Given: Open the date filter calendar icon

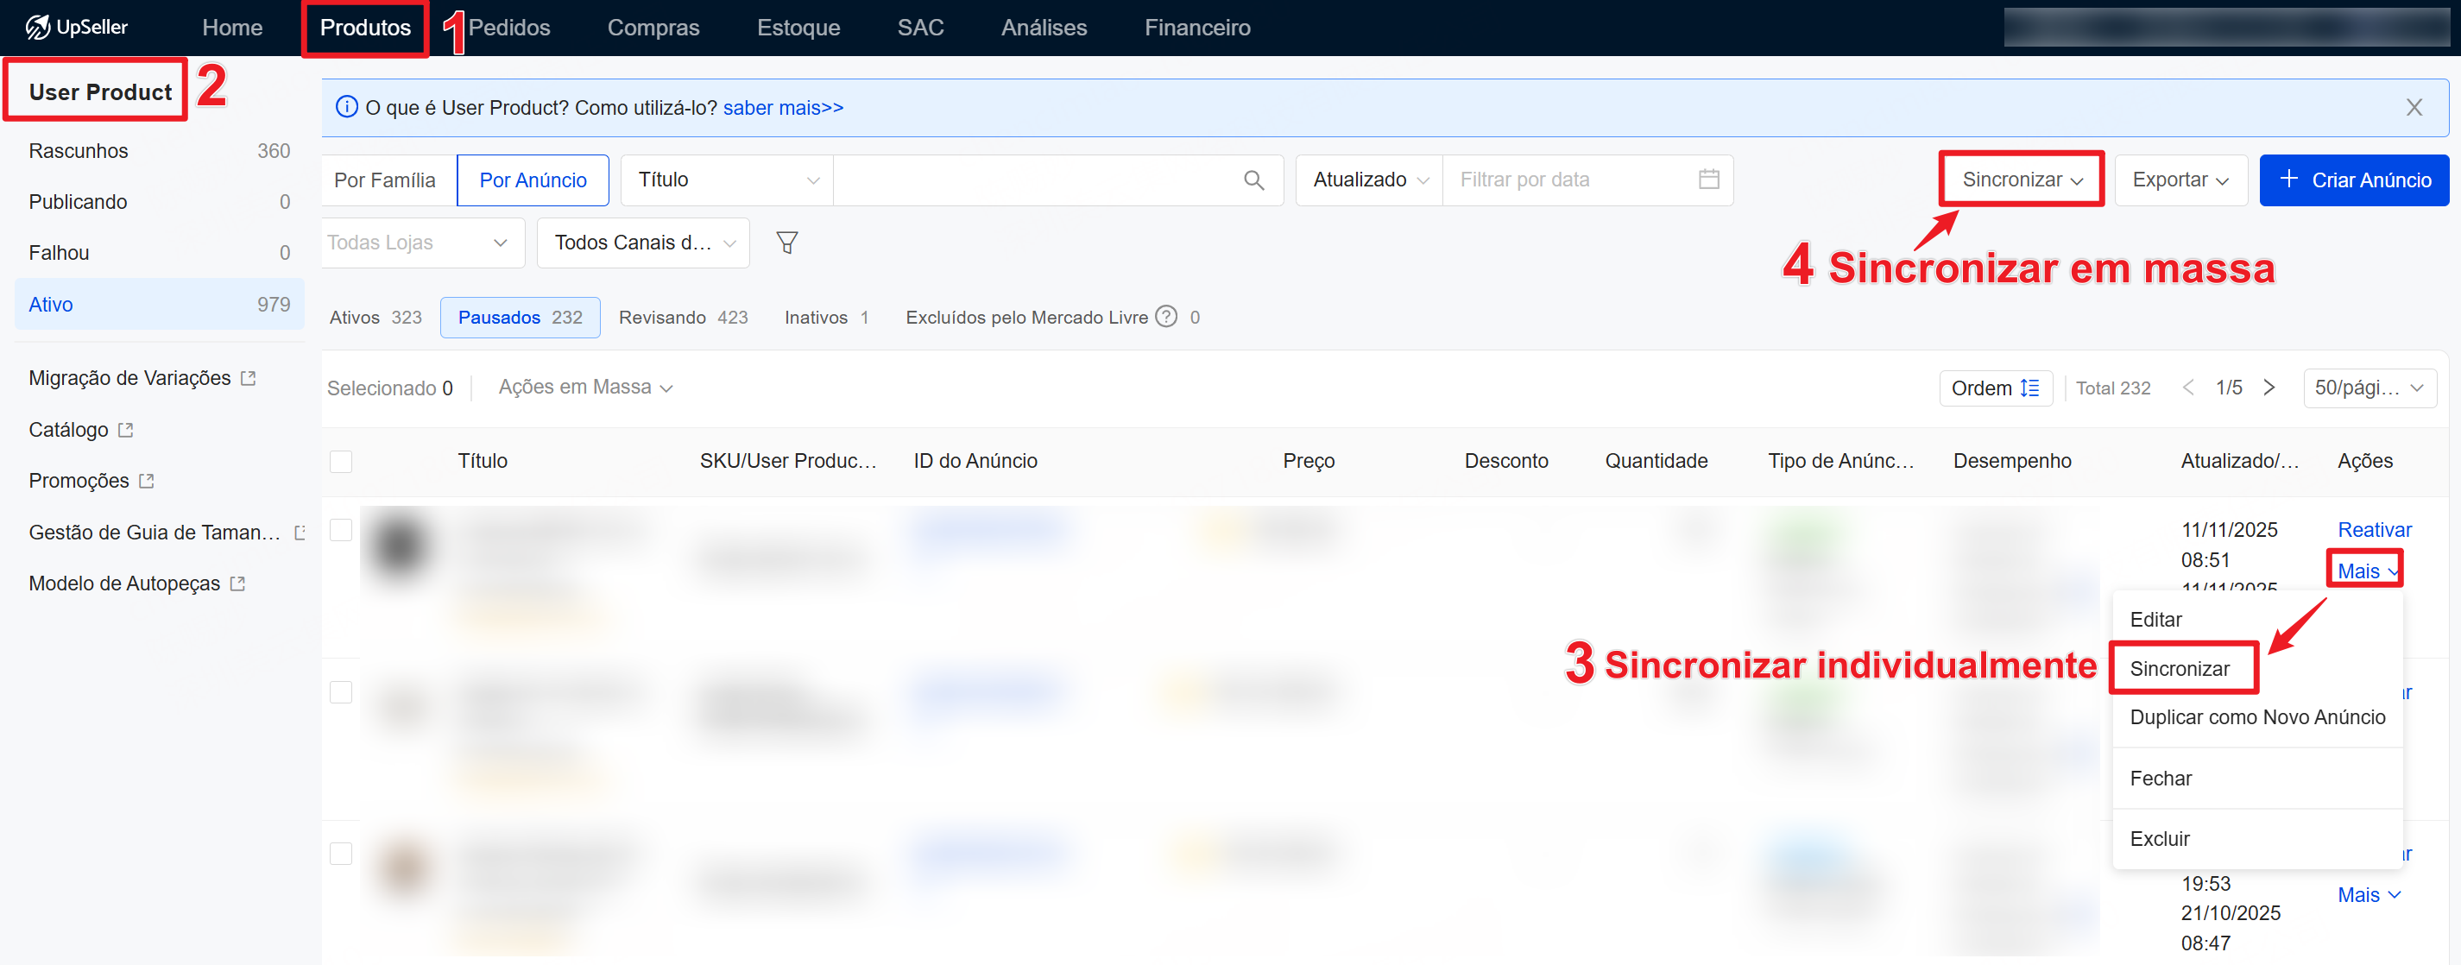Looking at the screenshot, I should click(x=1708, y=180).
